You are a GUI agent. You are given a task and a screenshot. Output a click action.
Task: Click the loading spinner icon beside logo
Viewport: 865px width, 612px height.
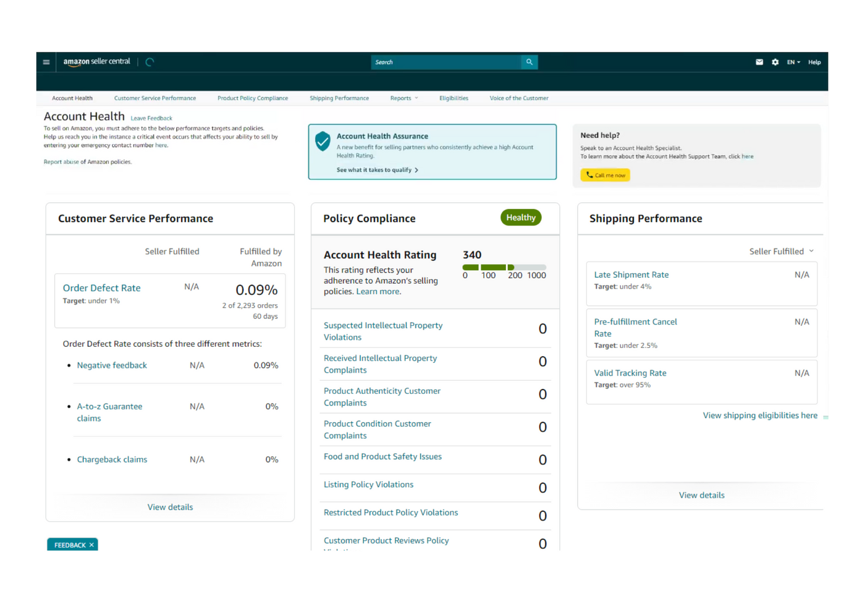[150, 62]
